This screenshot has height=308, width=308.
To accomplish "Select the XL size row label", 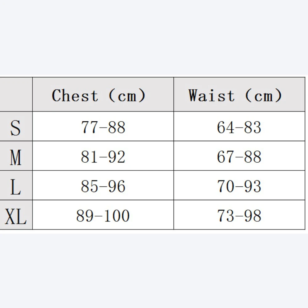I will coord(15,216).
